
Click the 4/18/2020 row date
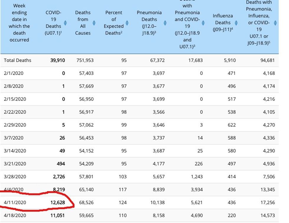pyautogui.click(x=15, y=215)
